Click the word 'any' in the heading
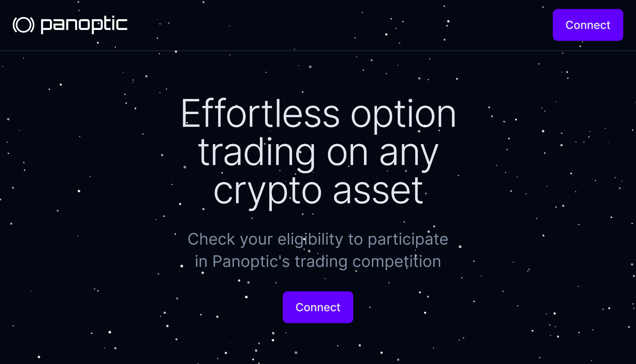The height and width of the screenshot is (364, 636). coord(409,156)
